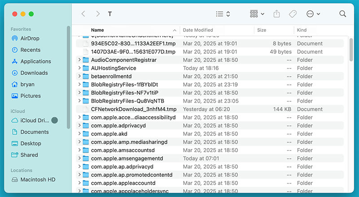Expand com.apple.amp.mediasharingd folder
The image size is (359, 197).
click(79, 142)
